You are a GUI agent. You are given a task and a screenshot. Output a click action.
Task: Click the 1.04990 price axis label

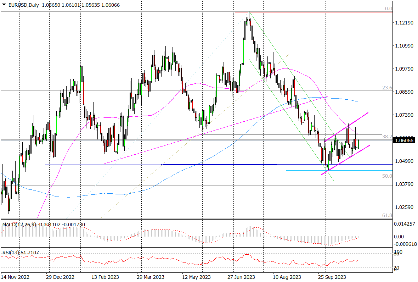click(x=404, y=161)
